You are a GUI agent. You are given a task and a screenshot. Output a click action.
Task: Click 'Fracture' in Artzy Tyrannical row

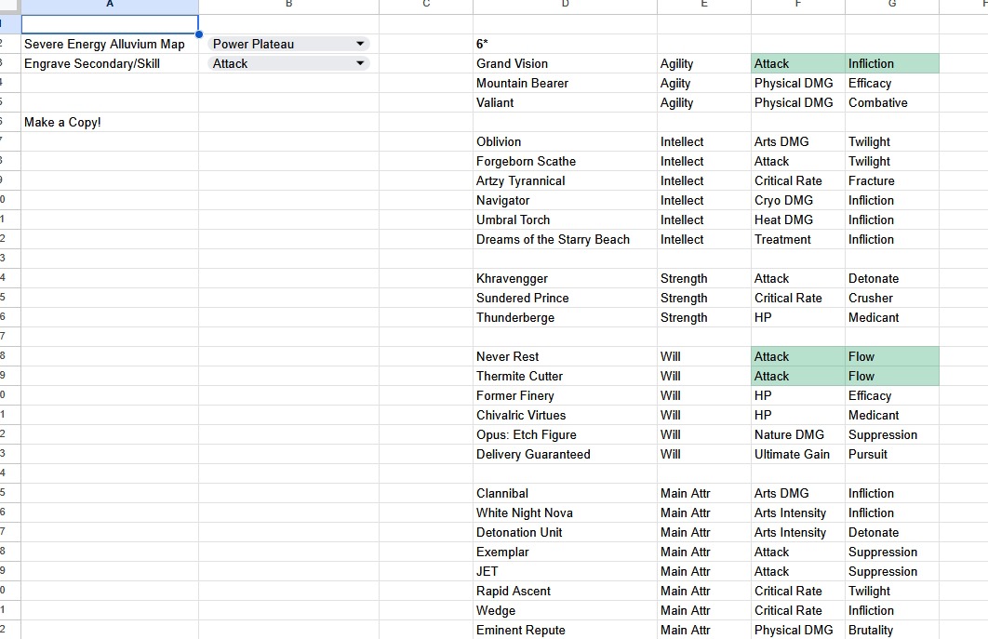[892, 180]
